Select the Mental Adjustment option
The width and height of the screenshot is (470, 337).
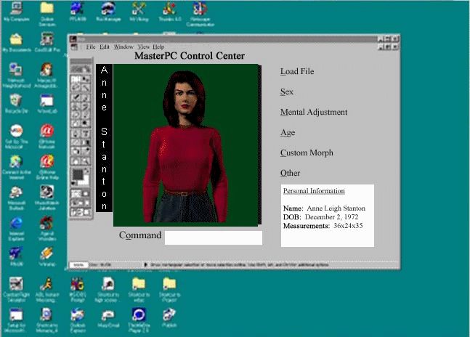pos(314,113)
